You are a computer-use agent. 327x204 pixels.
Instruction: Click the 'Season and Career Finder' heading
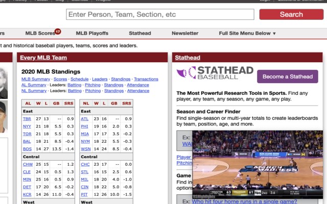click(x=208, y=112)
